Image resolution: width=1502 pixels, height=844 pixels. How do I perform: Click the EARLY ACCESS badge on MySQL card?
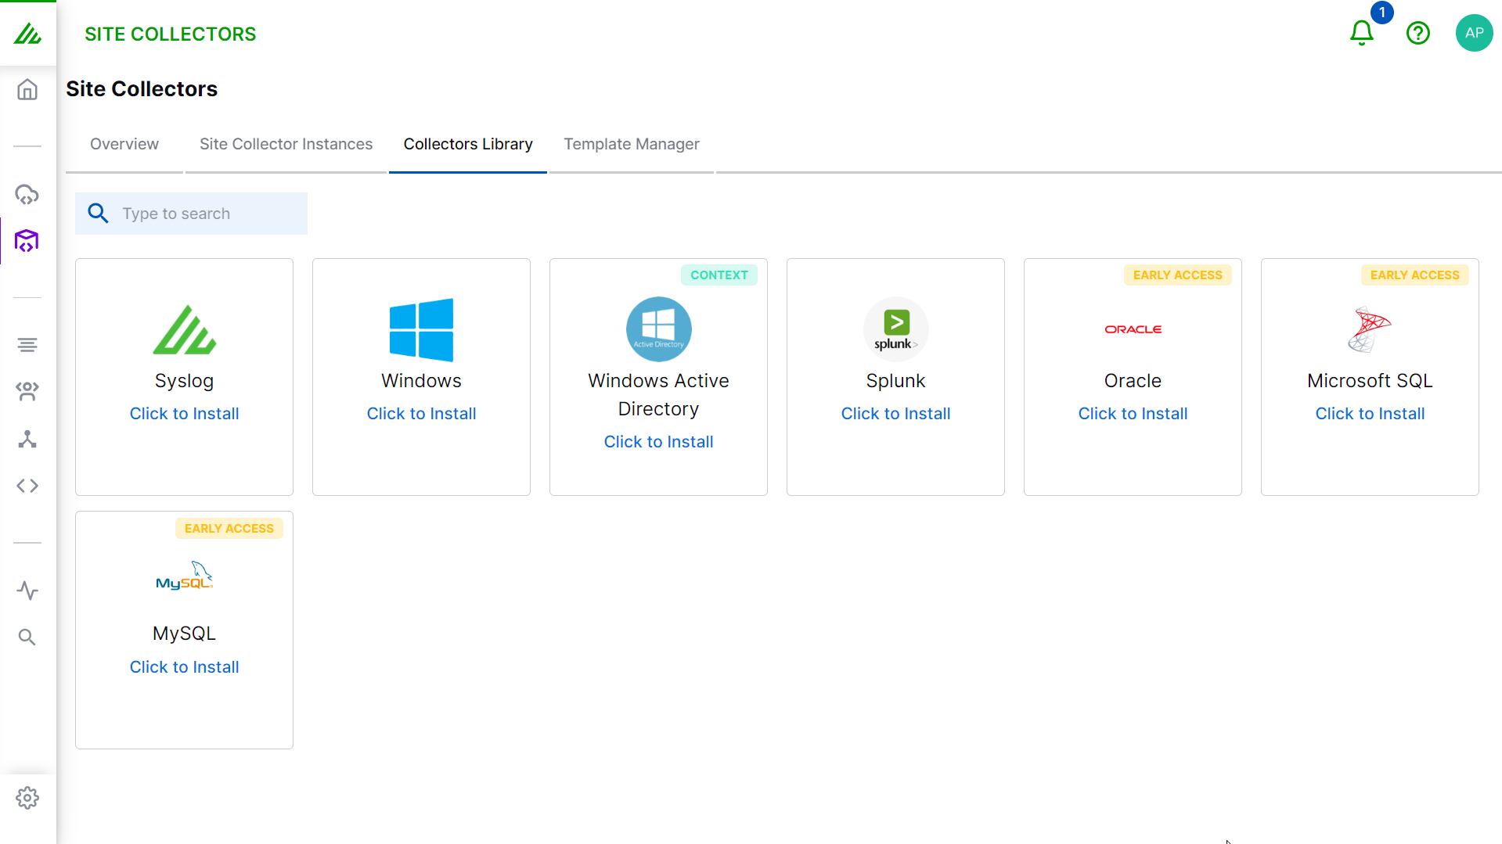point(229,529)
